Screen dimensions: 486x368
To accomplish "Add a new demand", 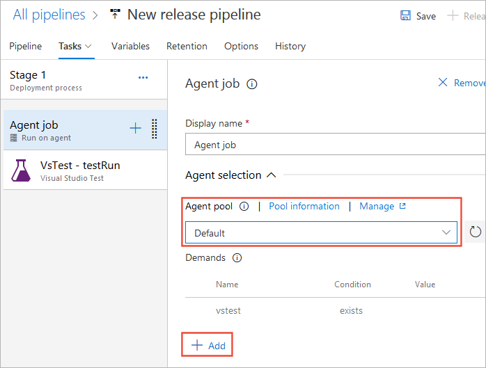I will [208, 346].
